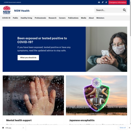Open the Japanese encephalitis heading link
131x131 pixels.
point(82,120)
